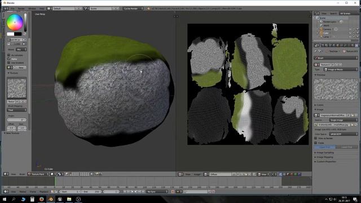Open the image Source Single Image dropdown

point(344,120)
